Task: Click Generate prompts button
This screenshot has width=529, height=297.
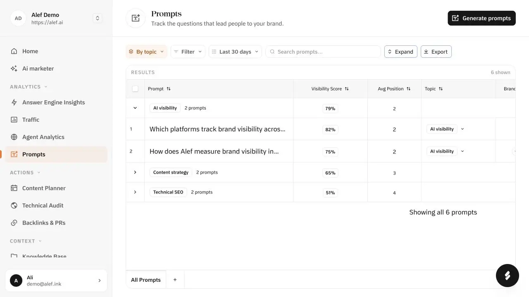Action: [481, 18]
